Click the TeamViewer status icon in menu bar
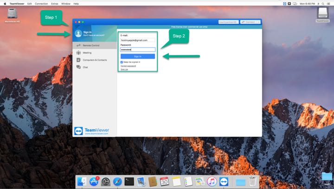This screenshot has height=189, width=334. click(284, 4)
